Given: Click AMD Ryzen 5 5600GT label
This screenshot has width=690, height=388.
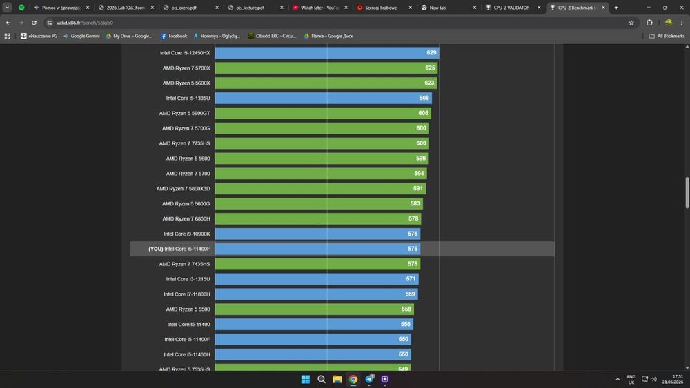Looking at the screenshot, I should [184, 114].
